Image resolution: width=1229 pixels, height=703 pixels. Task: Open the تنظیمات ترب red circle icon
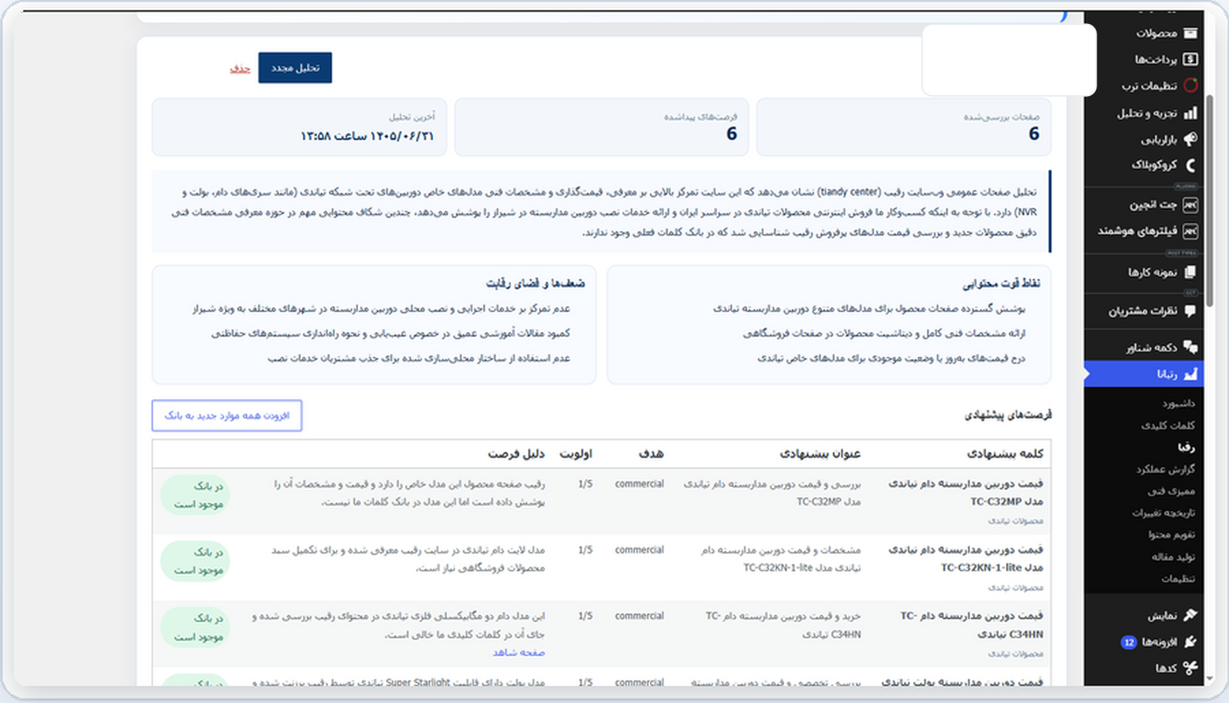[1190, 85]
